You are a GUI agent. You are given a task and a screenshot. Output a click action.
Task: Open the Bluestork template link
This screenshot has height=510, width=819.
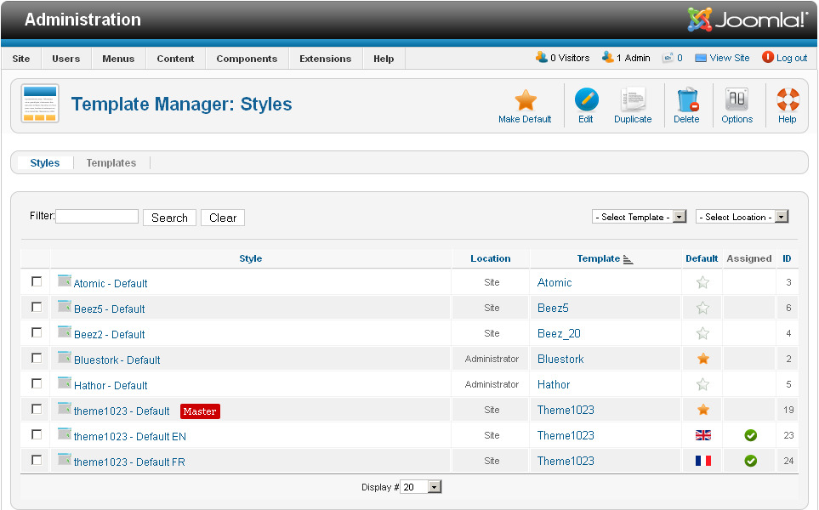[x=560, y=360]
